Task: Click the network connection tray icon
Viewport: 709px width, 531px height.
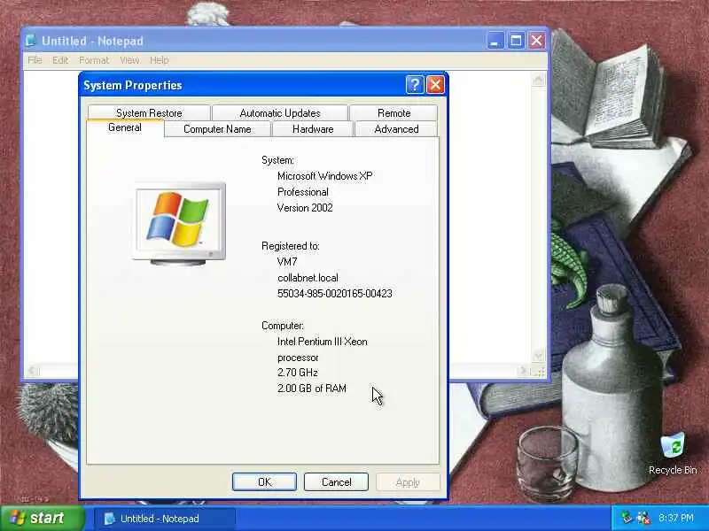Action: point(627,518)
